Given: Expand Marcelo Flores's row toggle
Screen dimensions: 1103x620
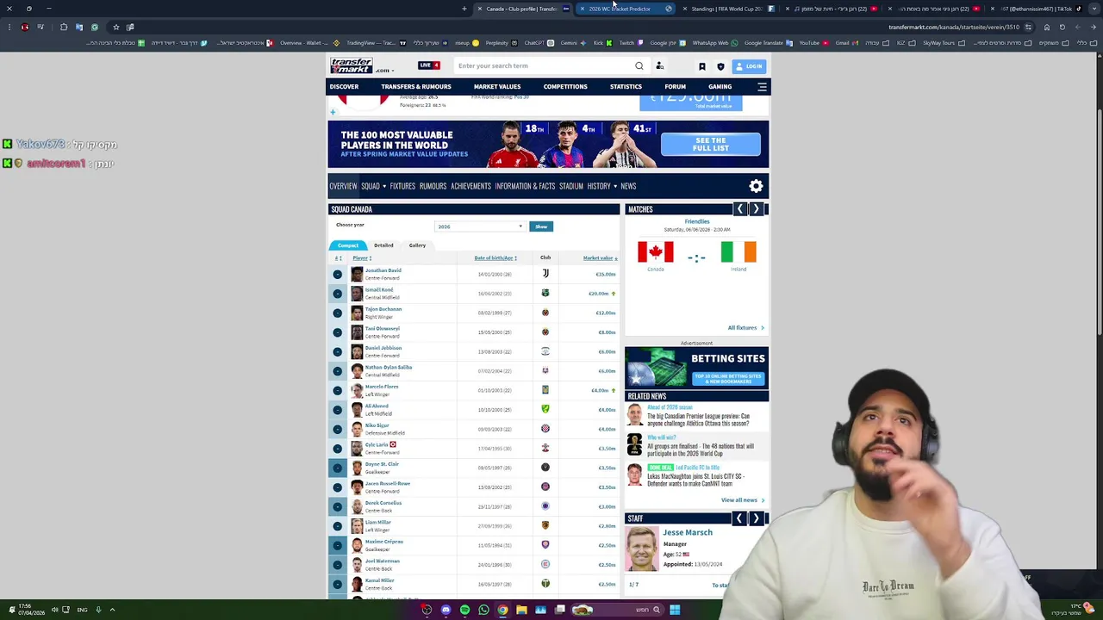Looking at the screenshot, I should [x=337, y=390].
